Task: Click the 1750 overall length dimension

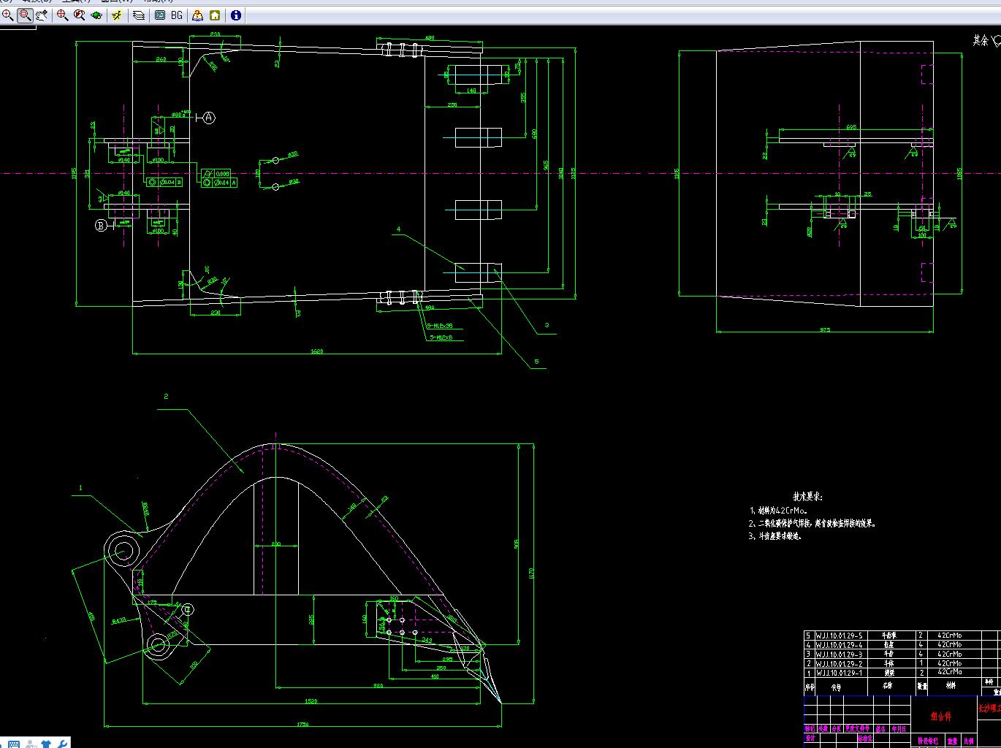Action: [302, 724]
